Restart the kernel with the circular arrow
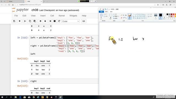Image resolution: width=176 pixels, height=99 pixels. 59,21
